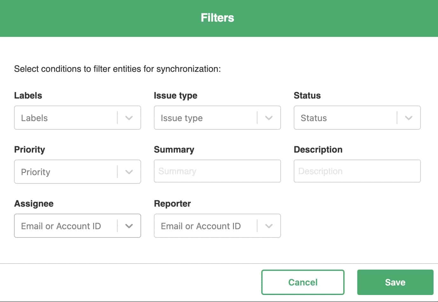Cancel the filter changes
The image size is (438, 302).
303,282
